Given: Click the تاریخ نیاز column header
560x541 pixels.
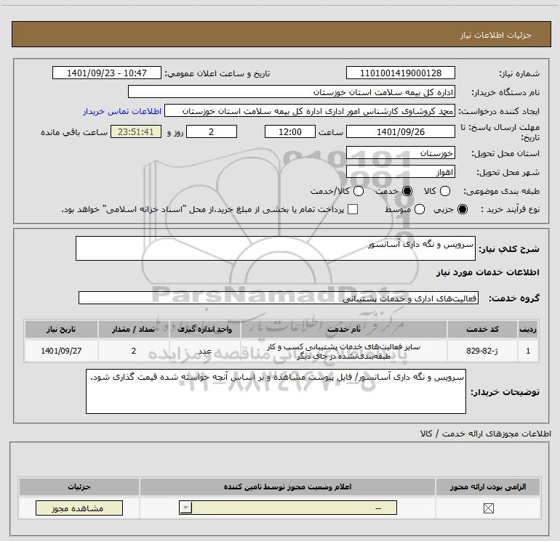Looking at the screenshot, I should (61, 329).
